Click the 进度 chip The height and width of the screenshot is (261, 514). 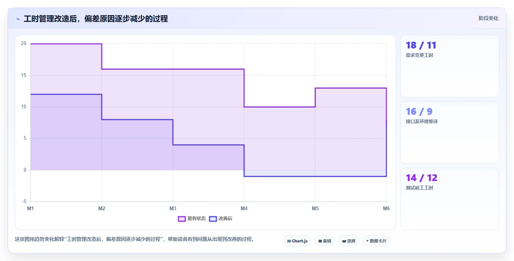pyautogui.click(x=348, y=241)
